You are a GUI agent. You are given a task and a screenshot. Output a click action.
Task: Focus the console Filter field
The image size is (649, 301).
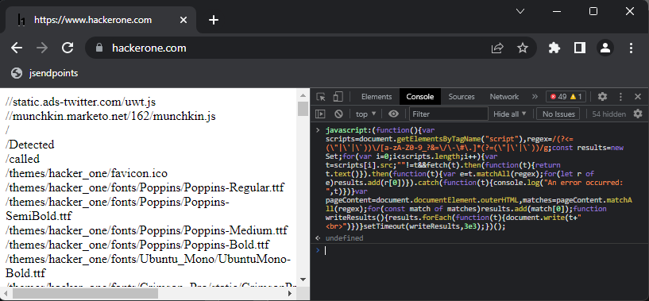click(449, 114)
